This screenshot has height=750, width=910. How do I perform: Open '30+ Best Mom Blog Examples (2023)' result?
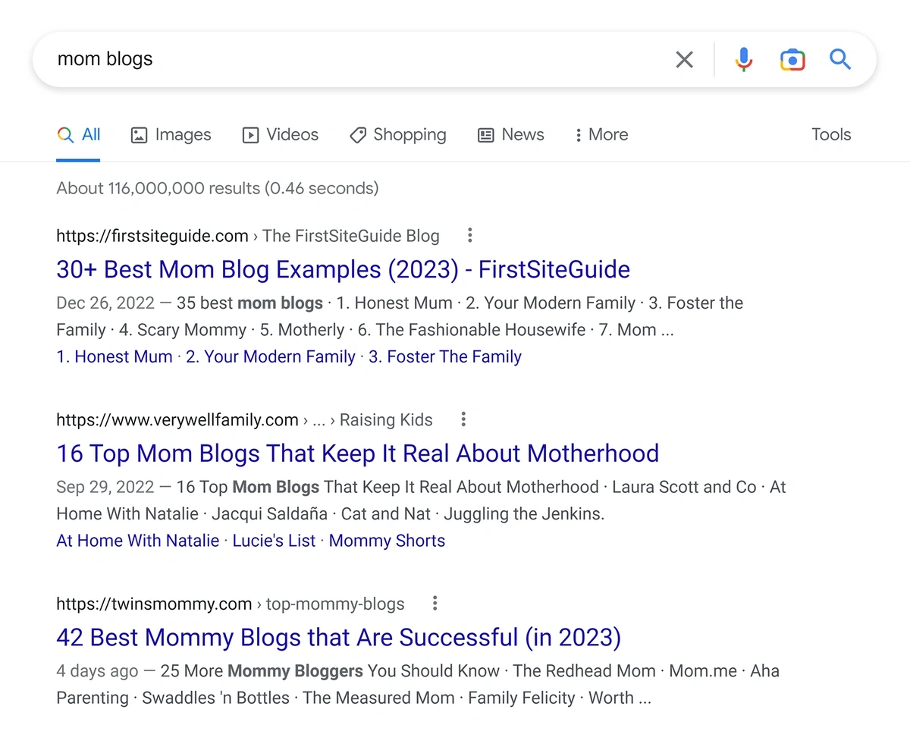click(x=343, y=269)
